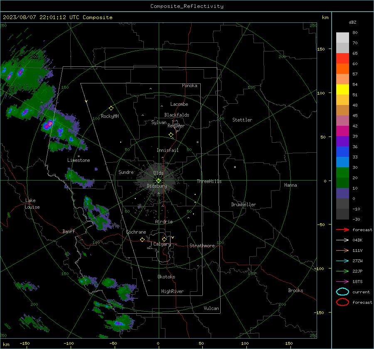Screen dimensions: 374x349
Task: Click the yellow radar site marker at center
Action: tap(158, 181)
